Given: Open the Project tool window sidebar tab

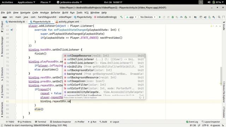Looking at the screenshot, I should 2,26.
